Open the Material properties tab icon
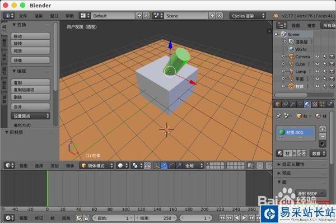The width and height of the screenshot is (336, 223). coord(307,104)
